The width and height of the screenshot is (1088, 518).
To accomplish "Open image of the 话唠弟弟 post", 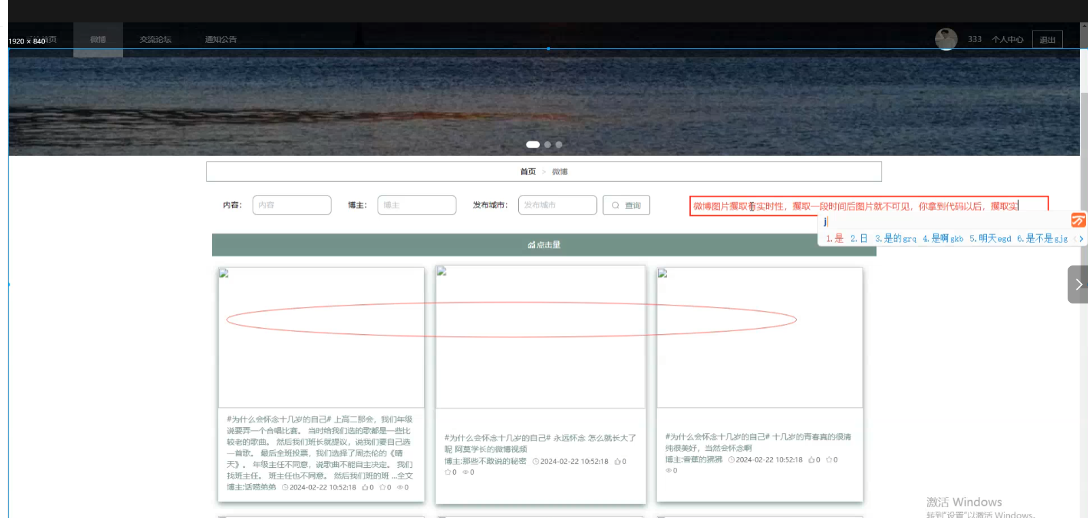I will [x=321, y=337].
